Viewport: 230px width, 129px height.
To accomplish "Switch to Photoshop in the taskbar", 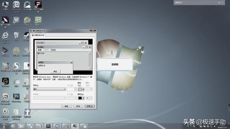I will 48,126.
